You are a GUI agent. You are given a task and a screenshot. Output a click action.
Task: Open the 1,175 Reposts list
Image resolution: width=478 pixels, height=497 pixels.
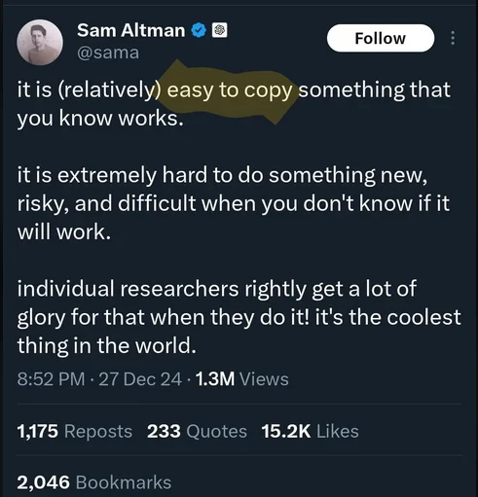75,431
